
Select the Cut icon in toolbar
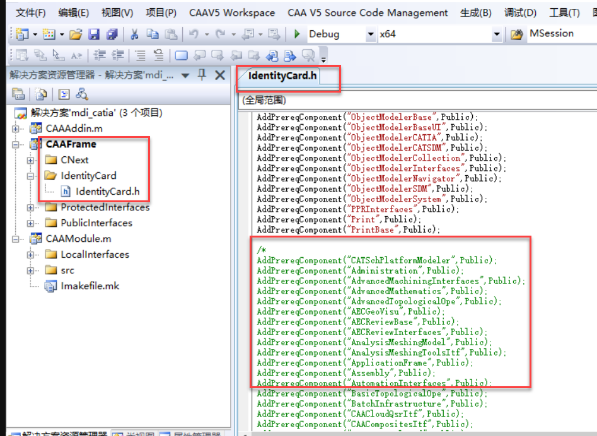(x=134, y=35)
